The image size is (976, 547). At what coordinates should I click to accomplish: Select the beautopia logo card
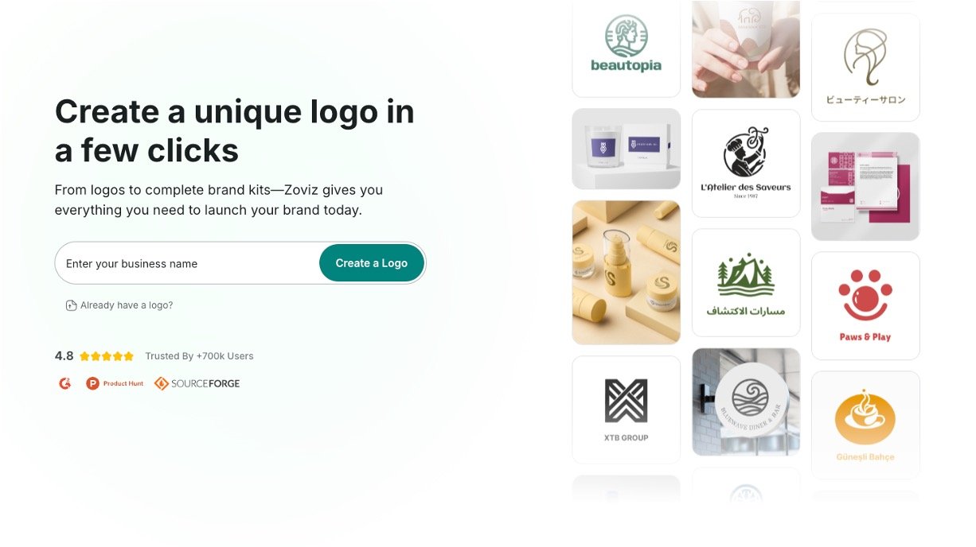coord(627,48)
